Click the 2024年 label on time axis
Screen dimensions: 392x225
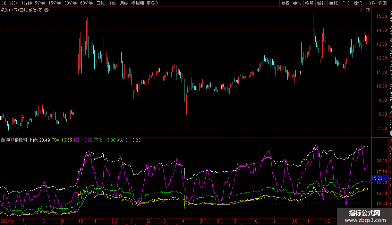(x=7, y=221)
